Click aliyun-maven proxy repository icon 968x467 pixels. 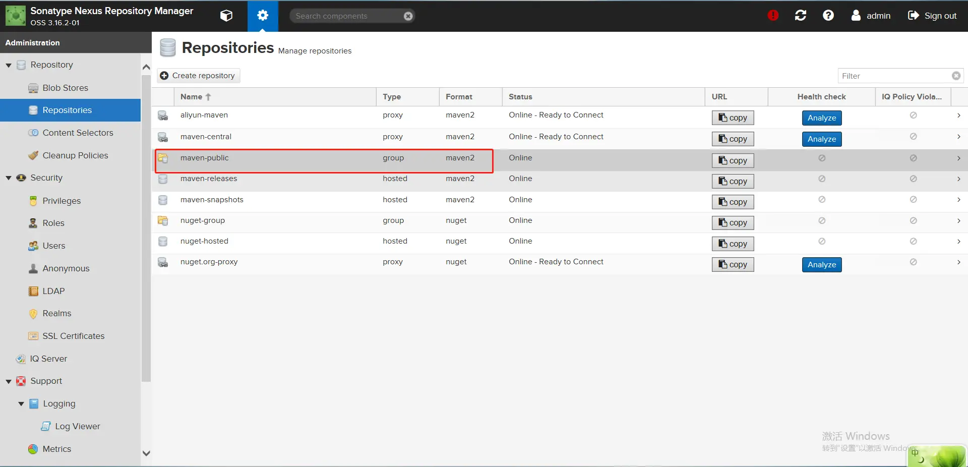point(163,115)
